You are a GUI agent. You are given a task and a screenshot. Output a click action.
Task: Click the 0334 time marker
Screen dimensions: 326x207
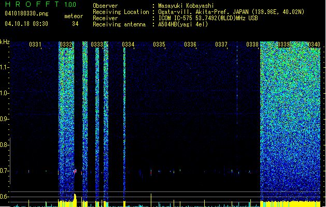128,44
